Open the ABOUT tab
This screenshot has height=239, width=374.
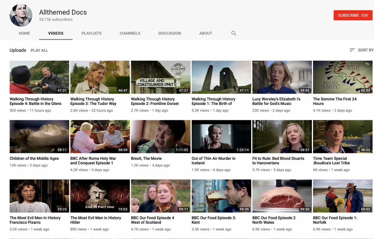pos(206,33)
